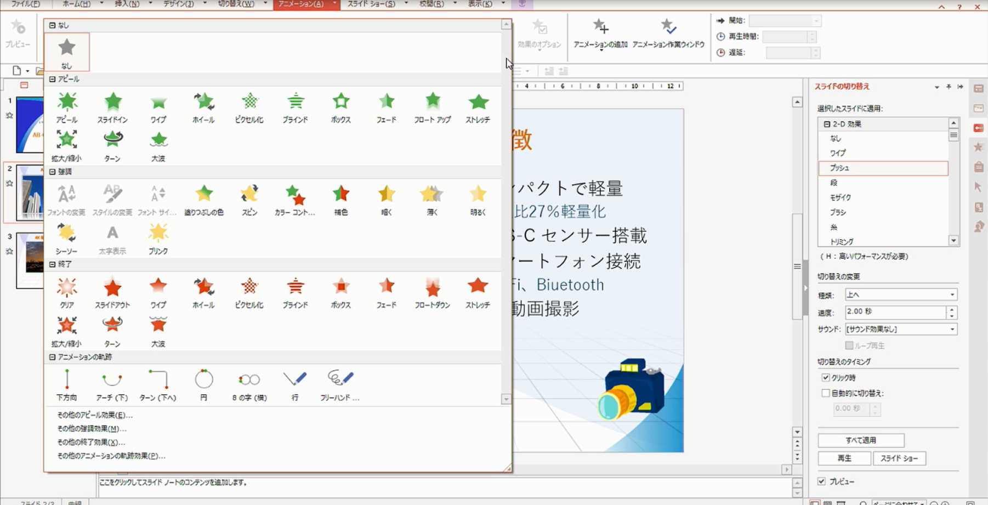Choose the スピン emphasis effect
This screenshot has width=988, height=505.
[x=249, y=200]
